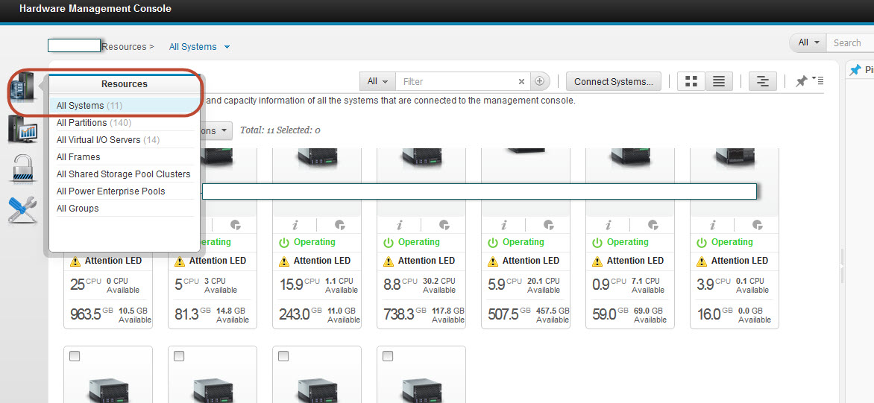The height and width of the screenshot is (403, 874).
Task: Click into the Filter text field
Action: [x=455, y=82]
